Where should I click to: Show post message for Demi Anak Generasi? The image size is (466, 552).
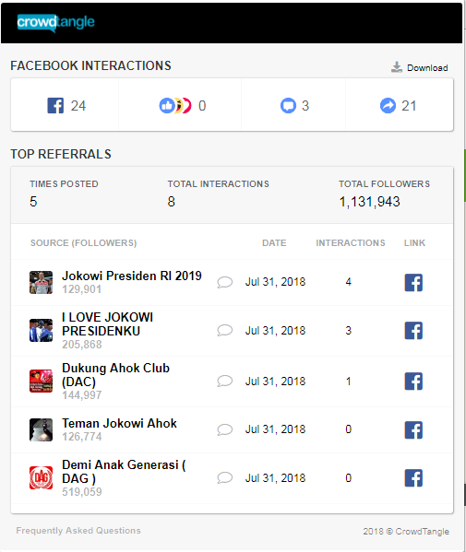click(224, 477)
